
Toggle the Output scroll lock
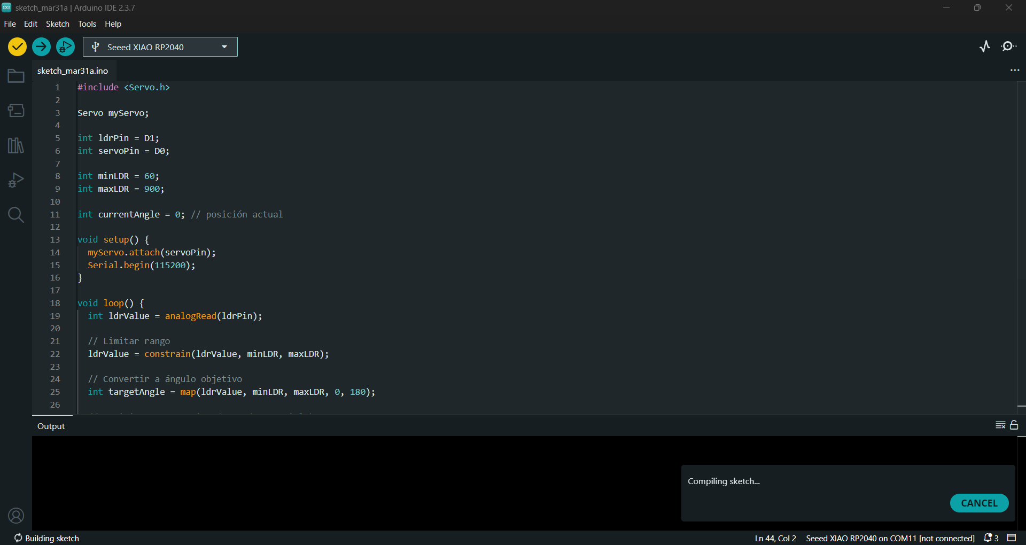[1014, 425]
